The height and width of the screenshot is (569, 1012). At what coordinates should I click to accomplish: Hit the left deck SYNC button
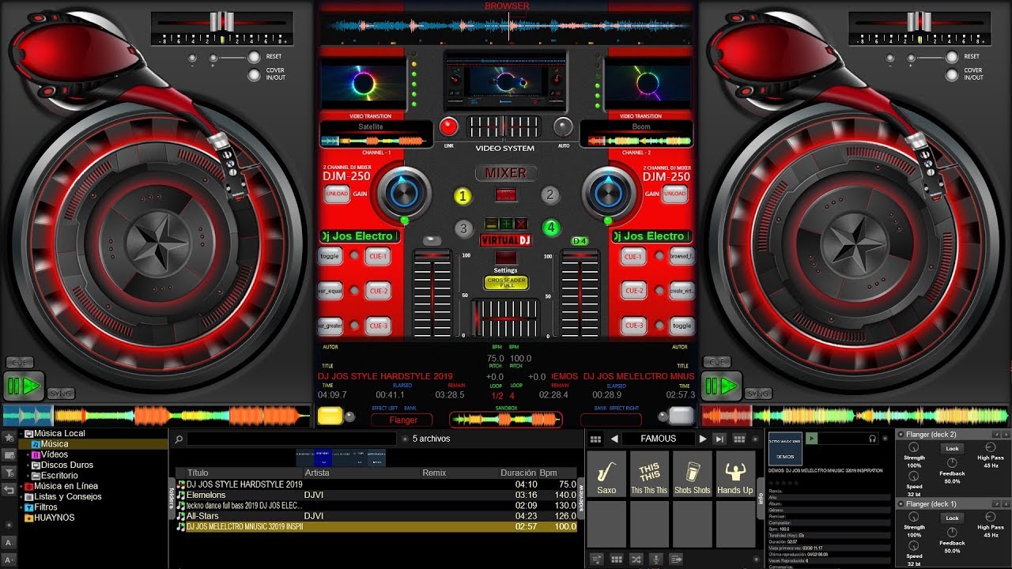[61, 393]
